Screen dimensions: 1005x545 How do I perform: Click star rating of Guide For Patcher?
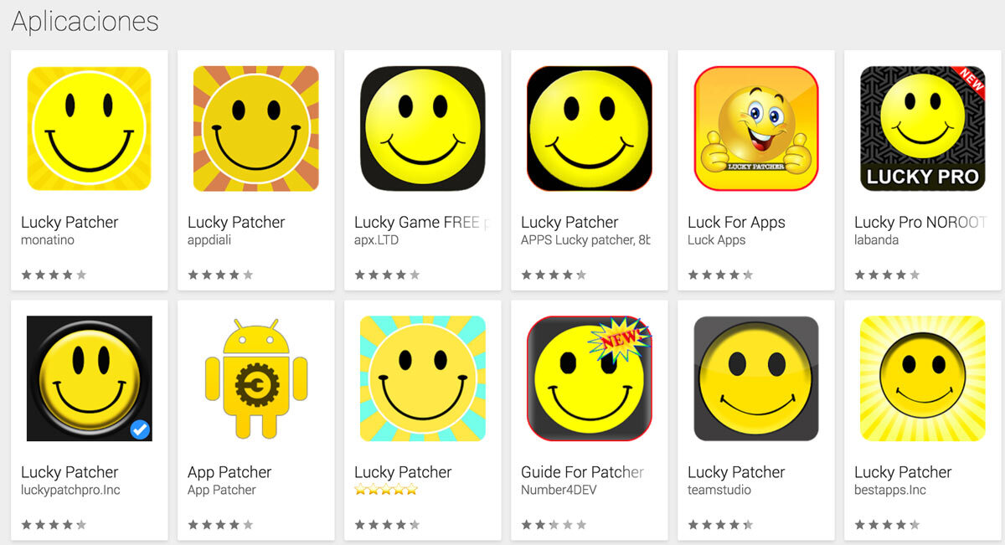tap(554, 525)
